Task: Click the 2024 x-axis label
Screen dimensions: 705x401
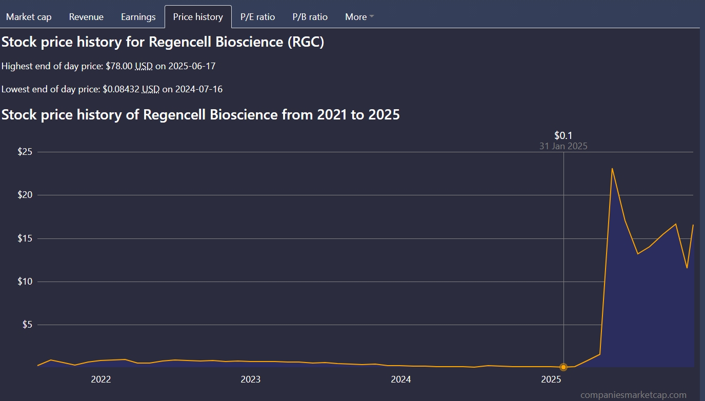Action: pos(401,379)
